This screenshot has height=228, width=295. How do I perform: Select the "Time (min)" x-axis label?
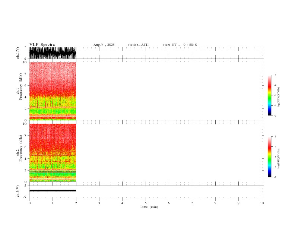(x=149, y=207)
